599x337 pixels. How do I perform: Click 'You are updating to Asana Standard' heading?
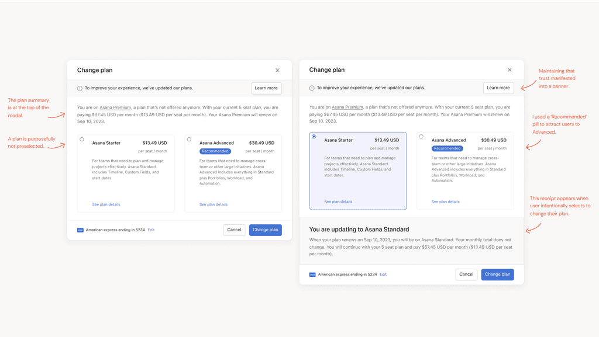[x=359, y=230]
